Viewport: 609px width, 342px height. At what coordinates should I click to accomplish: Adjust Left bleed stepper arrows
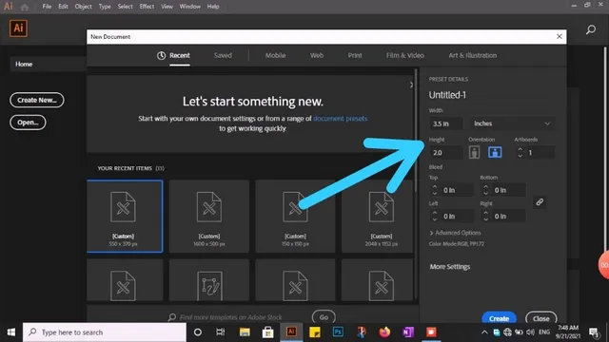click(x=435, y=216)
